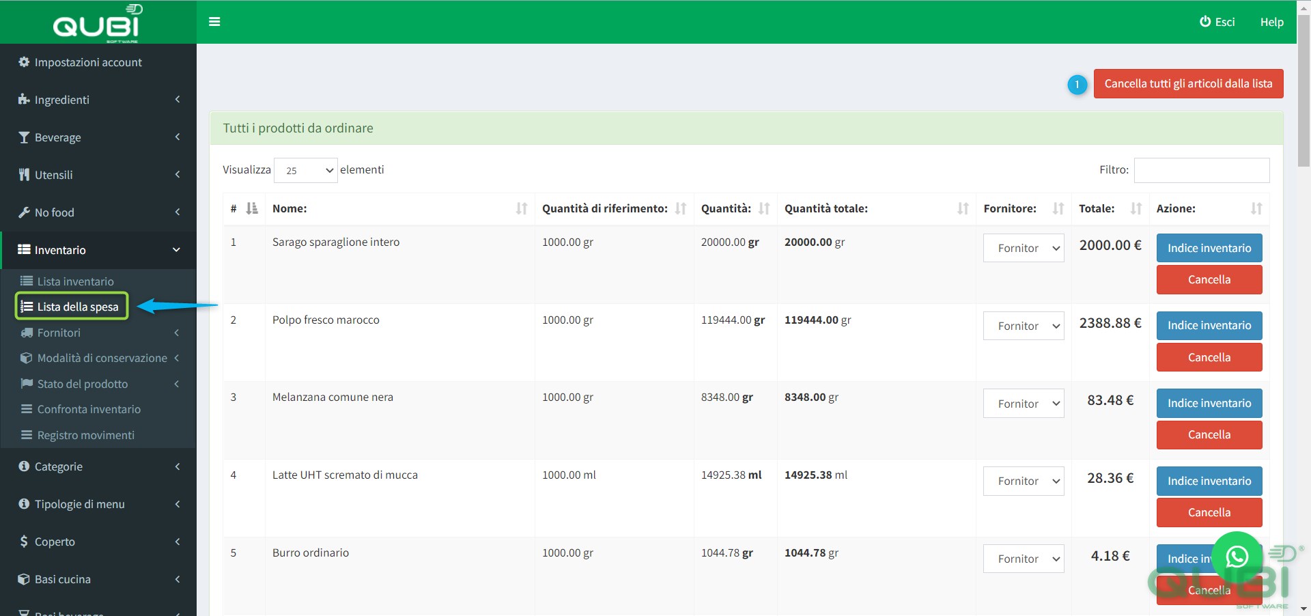
Task: Open the Visualizza 25 elements dropdown
Action: click(x=306, y=170)
